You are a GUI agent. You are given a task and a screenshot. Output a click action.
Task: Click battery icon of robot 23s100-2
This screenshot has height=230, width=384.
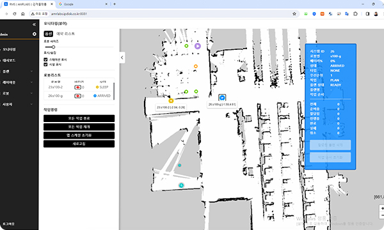click(x=77, y=88)
